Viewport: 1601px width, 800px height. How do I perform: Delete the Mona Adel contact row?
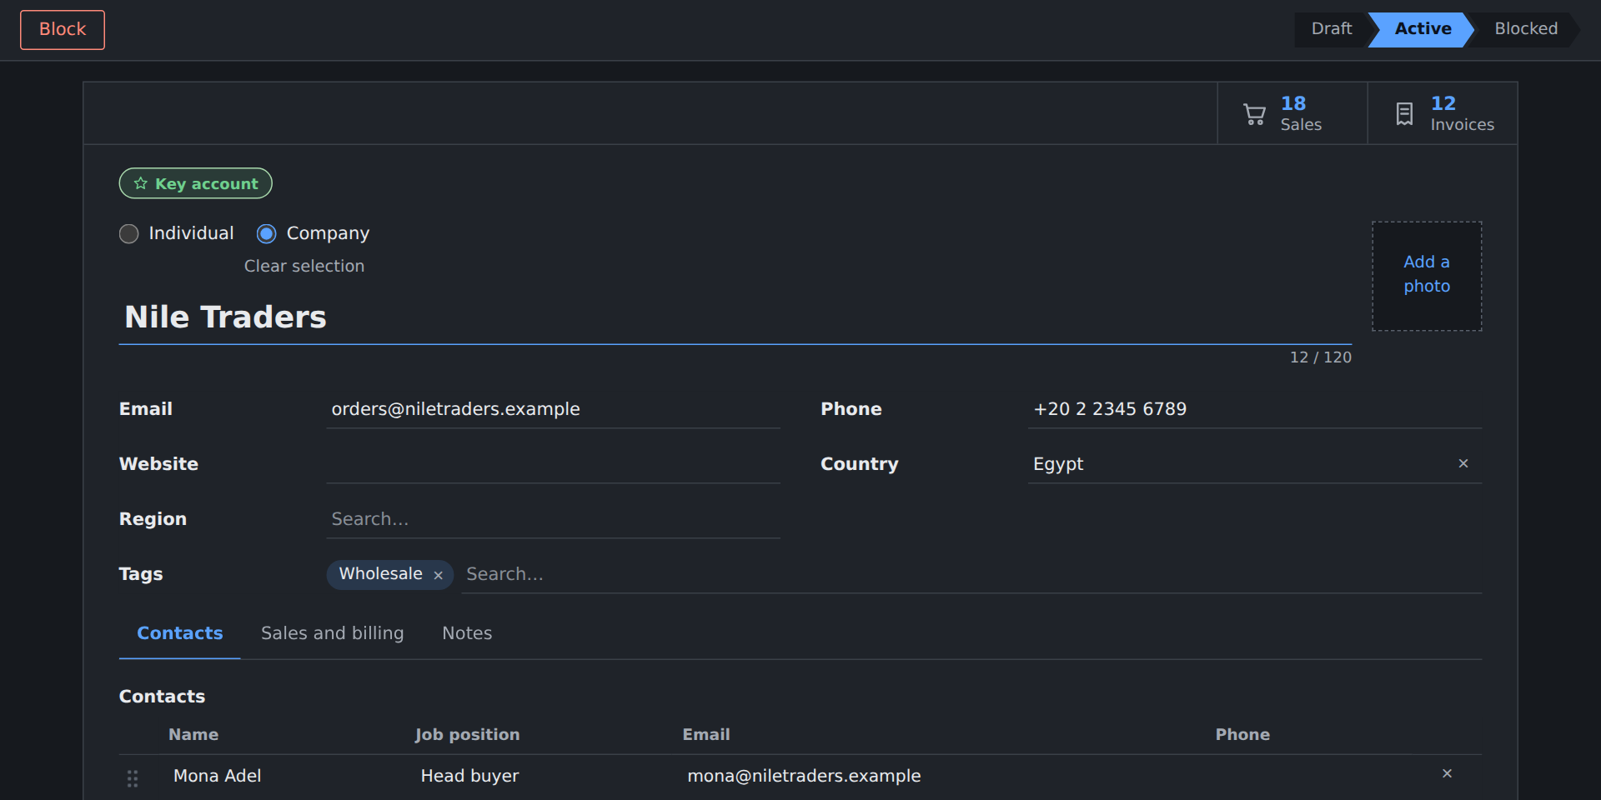click(1448, 774)
